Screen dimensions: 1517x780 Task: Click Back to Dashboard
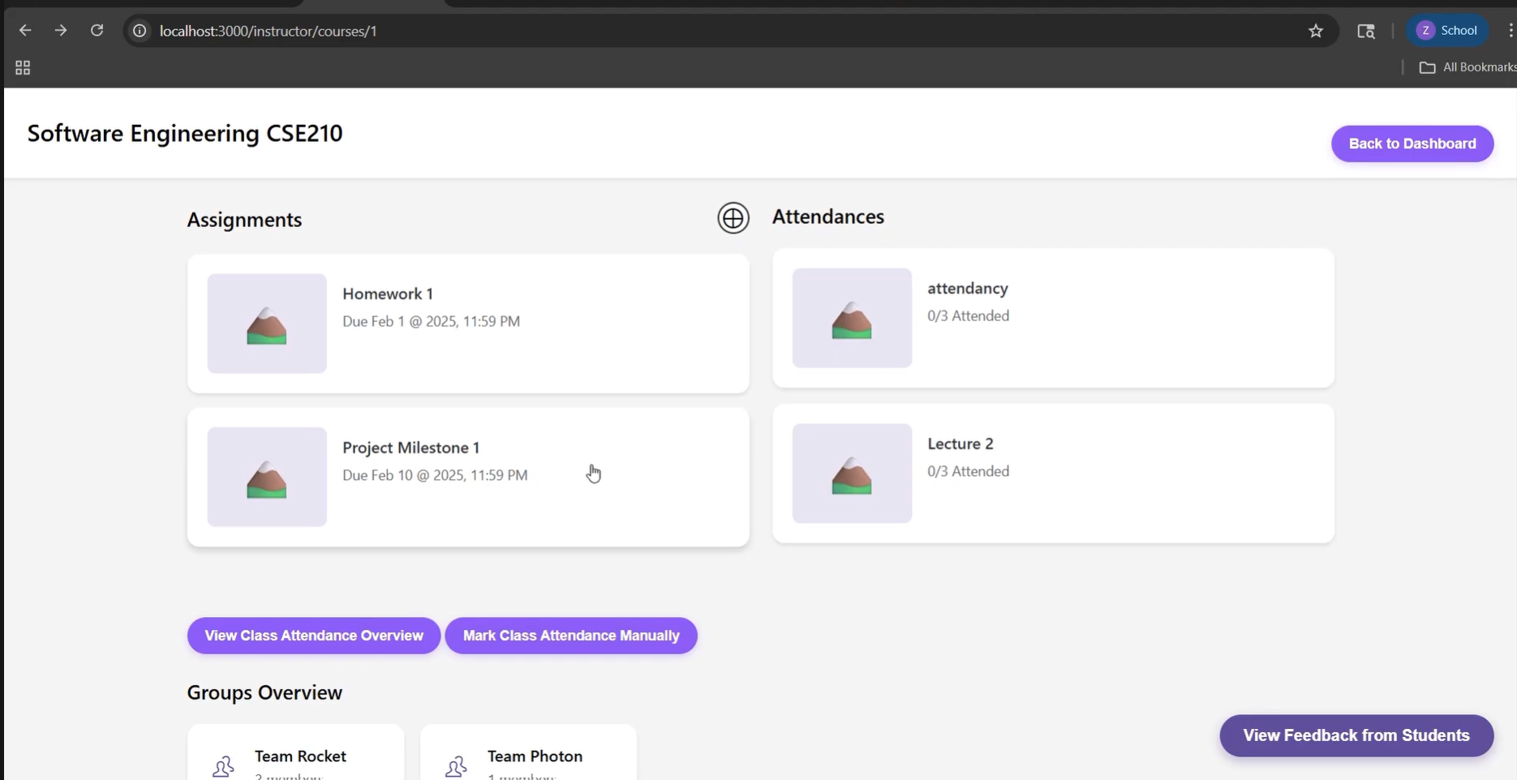tap(1412, 144)
